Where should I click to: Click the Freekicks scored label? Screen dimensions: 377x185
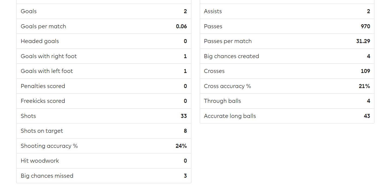click(43, 101)
